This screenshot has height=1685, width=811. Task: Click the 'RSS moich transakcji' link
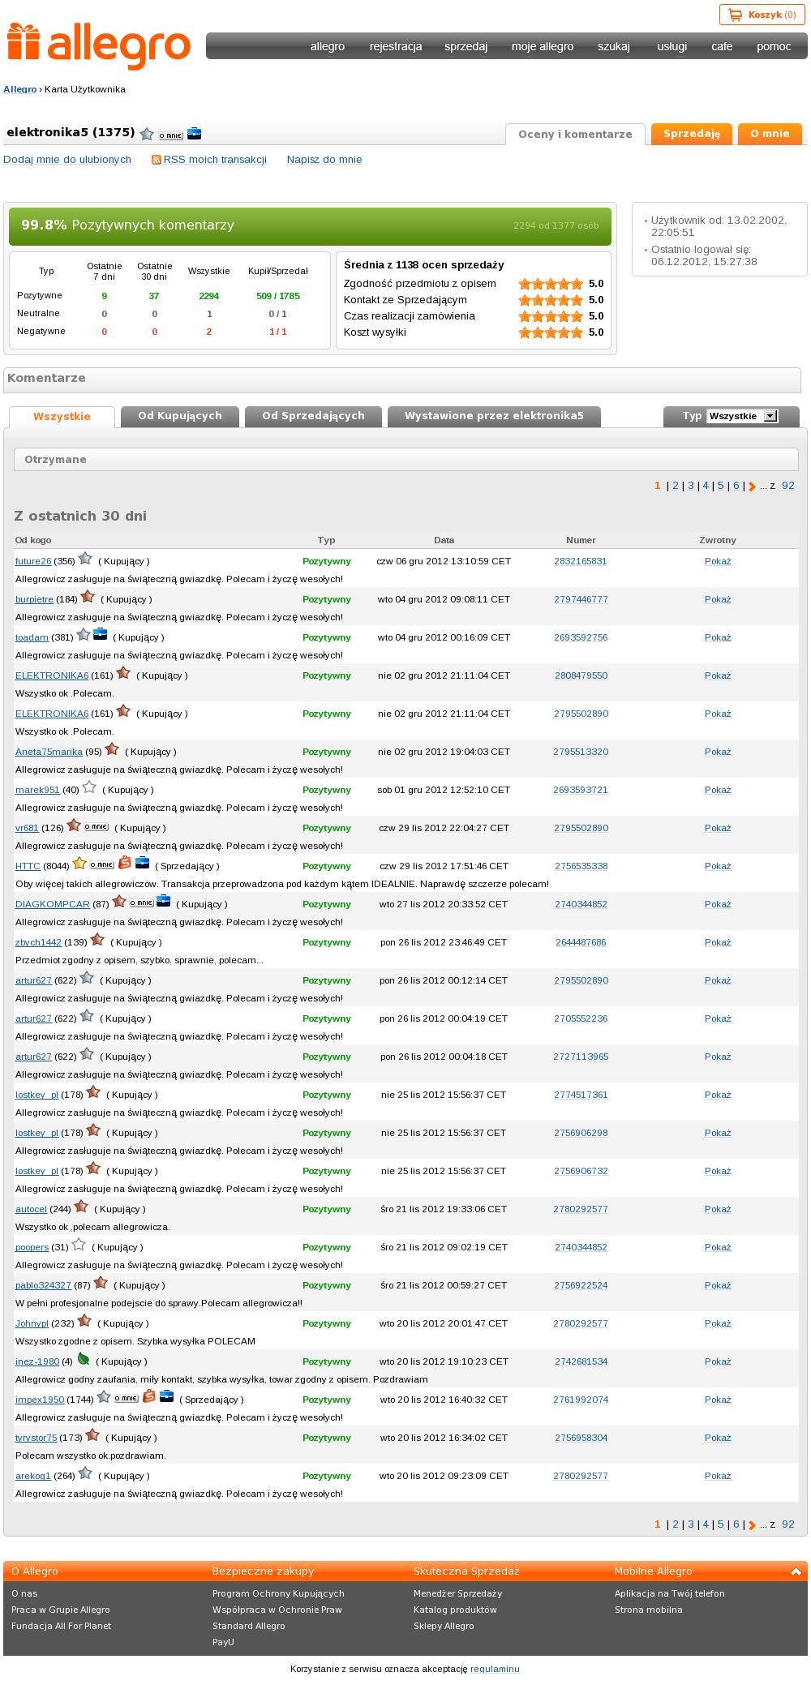[x=215, y=160]
